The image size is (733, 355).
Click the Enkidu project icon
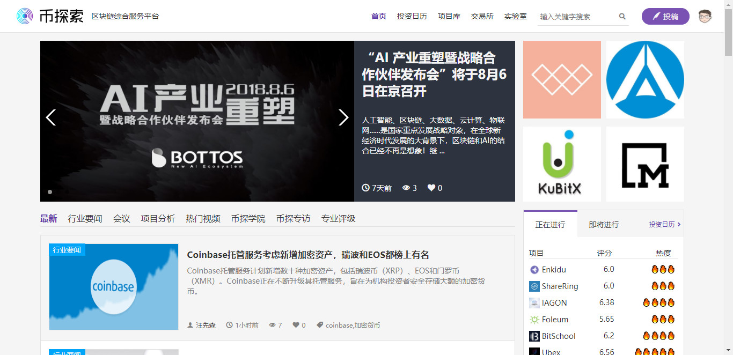[x=534, y=270]
